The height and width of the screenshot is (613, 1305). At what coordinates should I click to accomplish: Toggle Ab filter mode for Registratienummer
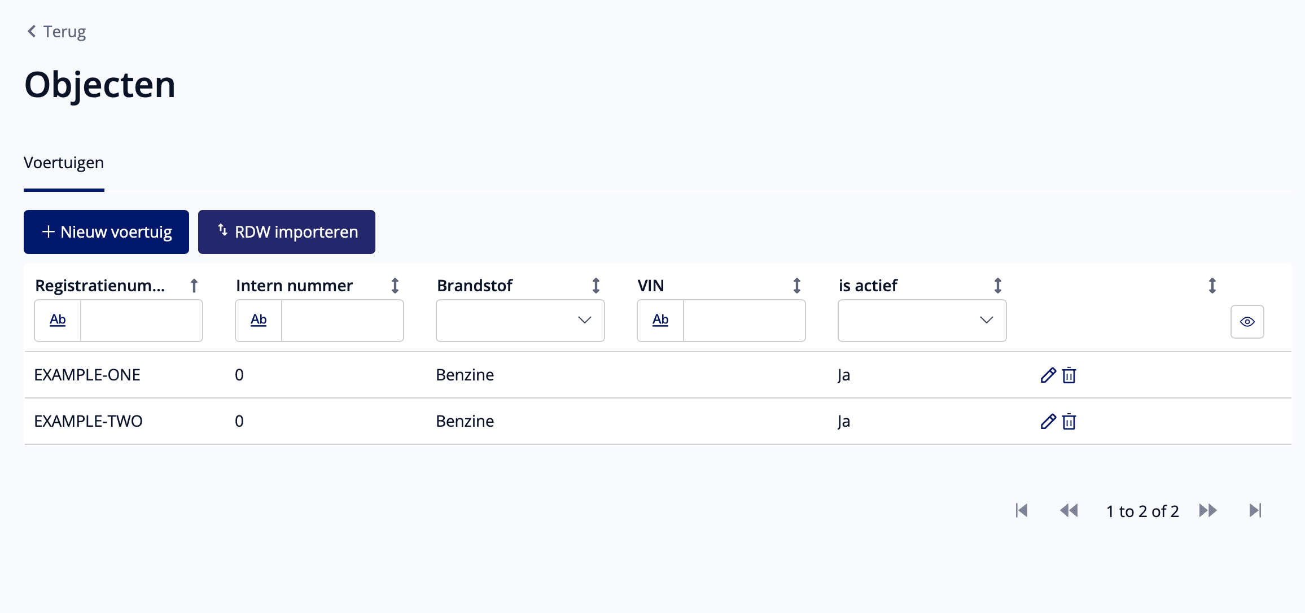(x=58, y=320)
